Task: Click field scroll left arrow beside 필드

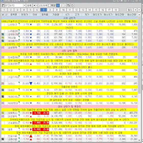Action: (x=135, y=10)
